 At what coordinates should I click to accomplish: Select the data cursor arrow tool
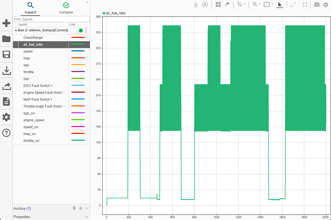click(x=280, y=5)
